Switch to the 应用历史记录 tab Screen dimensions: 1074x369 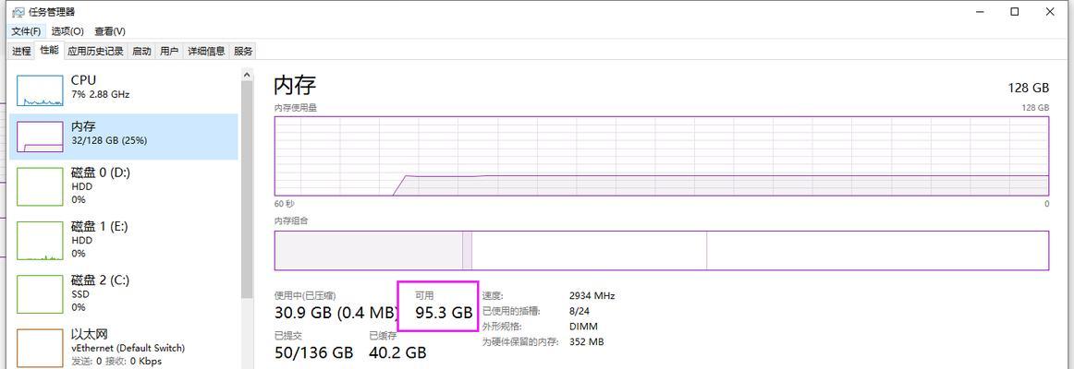(x=95, y=52)
